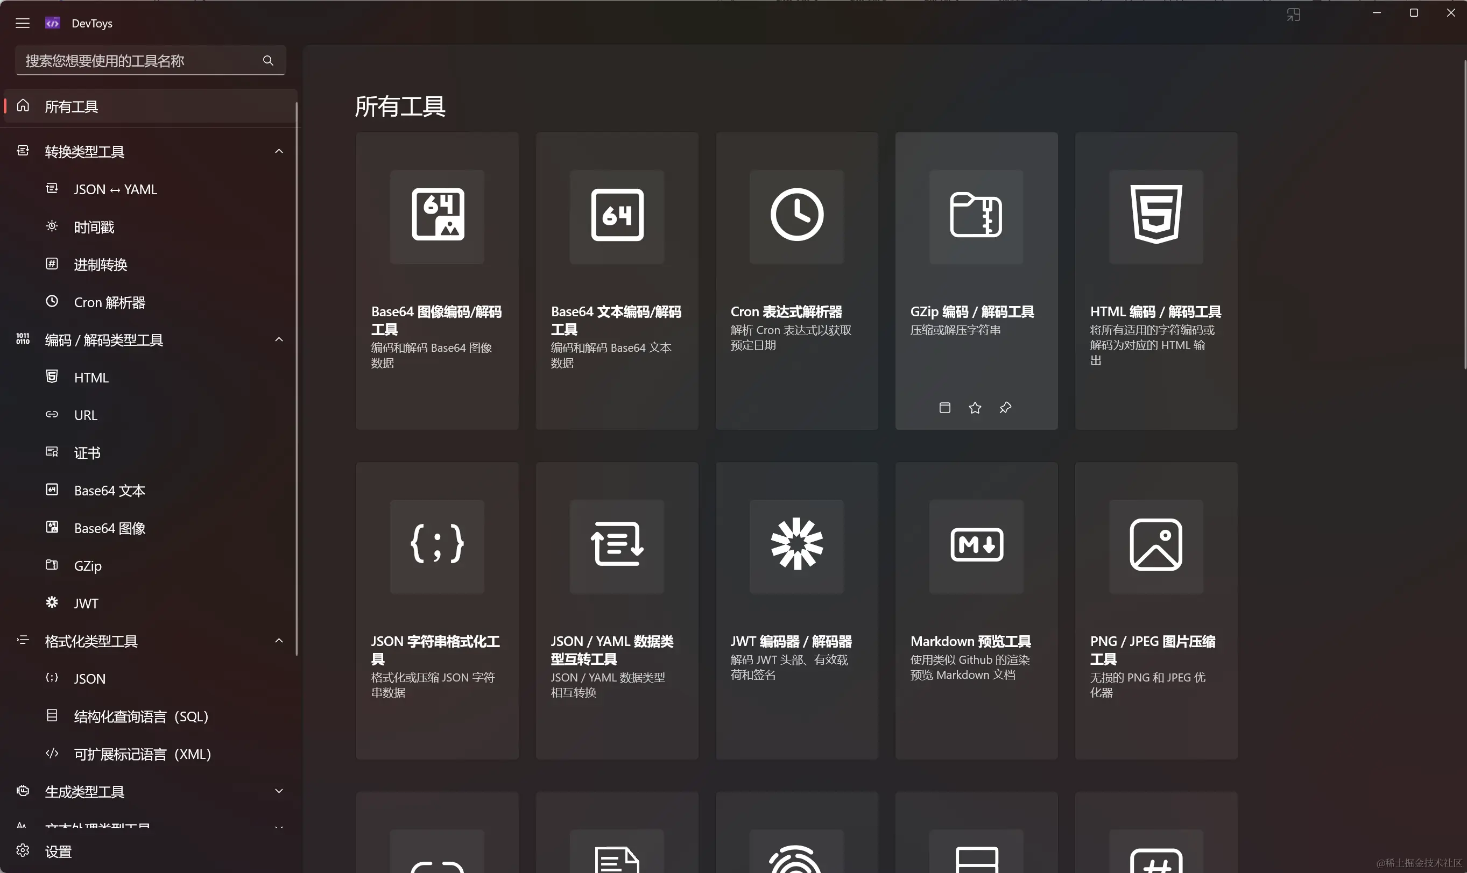
Task: Open the Base64 图像编码/解码工具 card title
Action: pos(436,321)
